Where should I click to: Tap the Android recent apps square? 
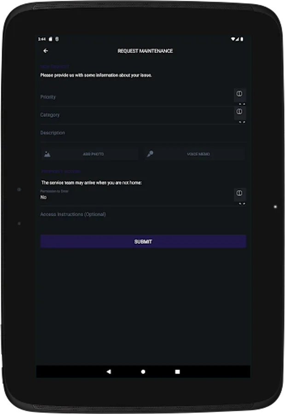(x=177, y=372)
